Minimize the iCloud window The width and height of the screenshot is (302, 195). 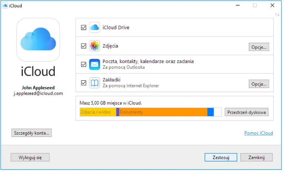coord(238,5)
